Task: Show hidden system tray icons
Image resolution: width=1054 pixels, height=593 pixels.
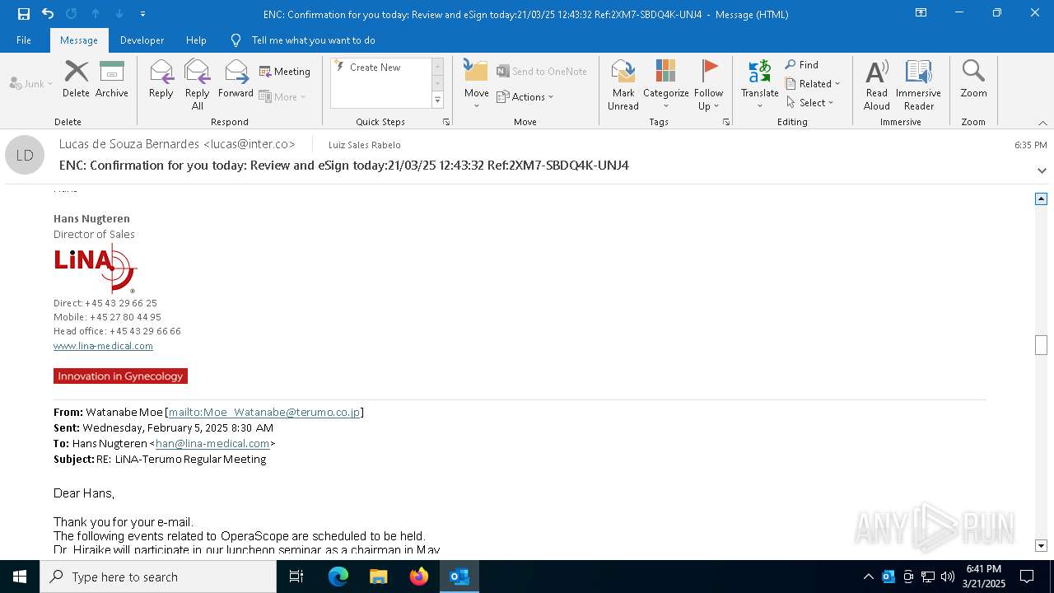Action: [868, 577]
